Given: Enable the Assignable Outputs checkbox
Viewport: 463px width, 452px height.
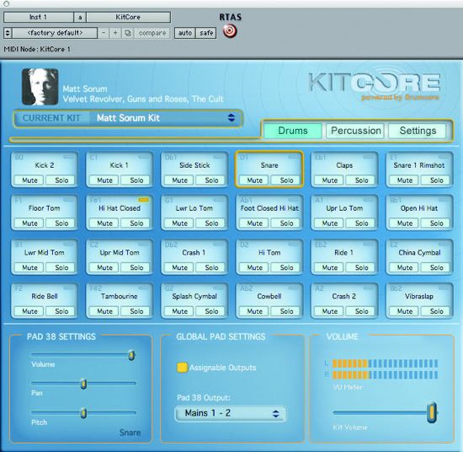Looking at the screenshot, I should point(182,368).
